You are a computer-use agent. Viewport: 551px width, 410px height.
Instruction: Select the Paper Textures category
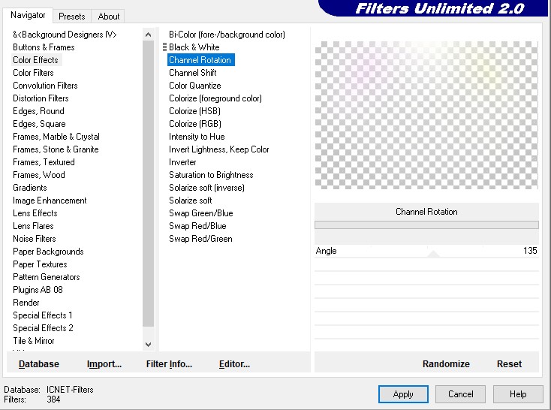40,264
